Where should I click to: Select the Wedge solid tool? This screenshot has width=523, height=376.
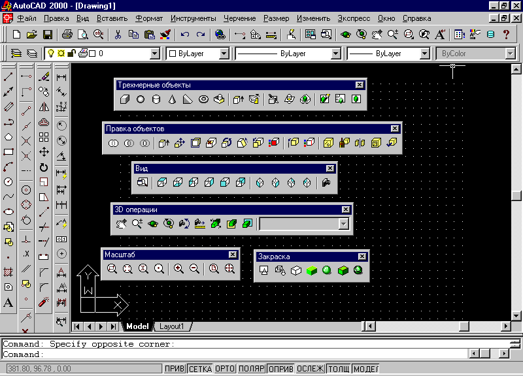[x=188, y=99]
